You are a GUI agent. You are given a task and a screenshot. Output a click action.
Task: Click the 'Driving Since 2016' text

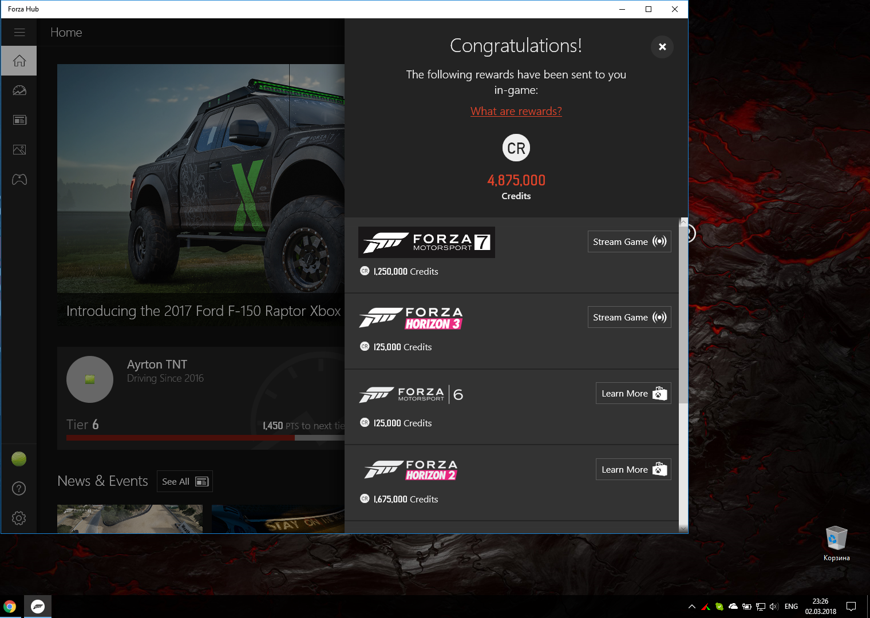pos(165,378)
